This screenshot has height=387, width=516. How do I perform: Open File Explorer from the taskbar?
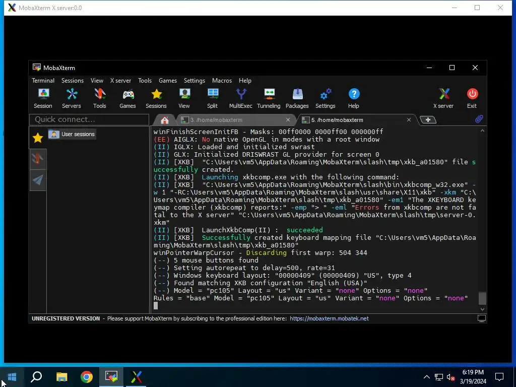pyautogui.click(x=61, y=377)
